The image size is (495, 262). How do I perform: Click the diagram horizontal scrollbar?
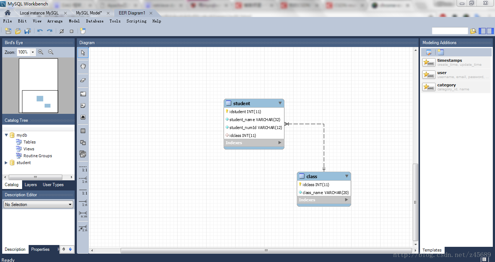(x=266, y=250)
